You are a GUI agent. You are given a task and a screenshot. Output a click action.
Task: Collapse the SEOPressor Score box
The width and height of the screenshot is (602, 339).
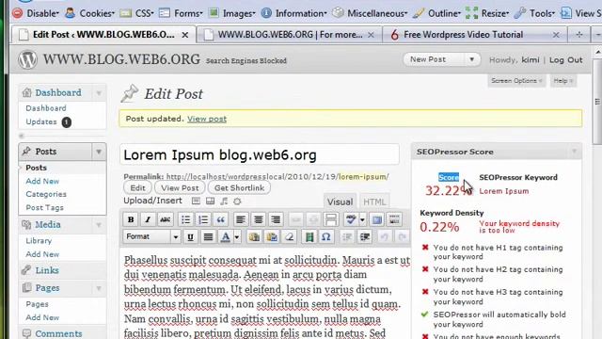(x=575, y=152)
